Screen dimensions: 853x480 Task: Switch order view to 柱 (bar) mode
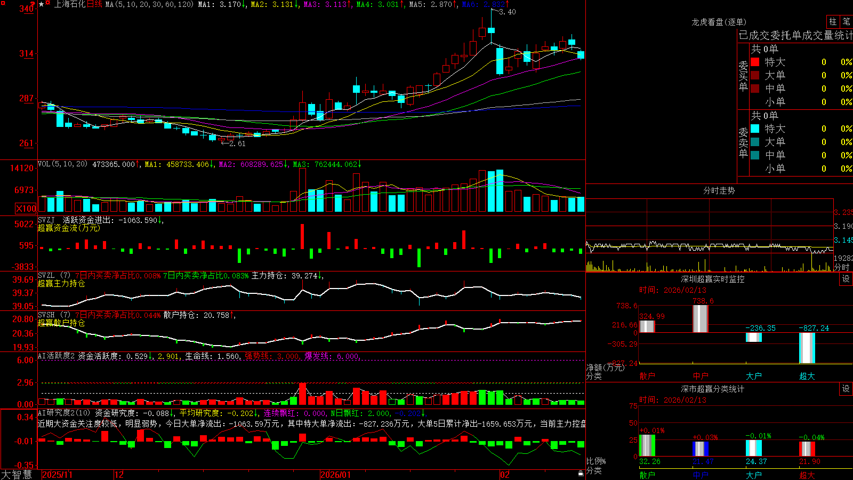click(833, 21)
